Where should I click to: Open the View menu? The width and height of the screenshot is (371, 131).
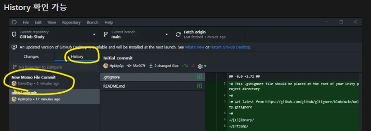(52, 22)
